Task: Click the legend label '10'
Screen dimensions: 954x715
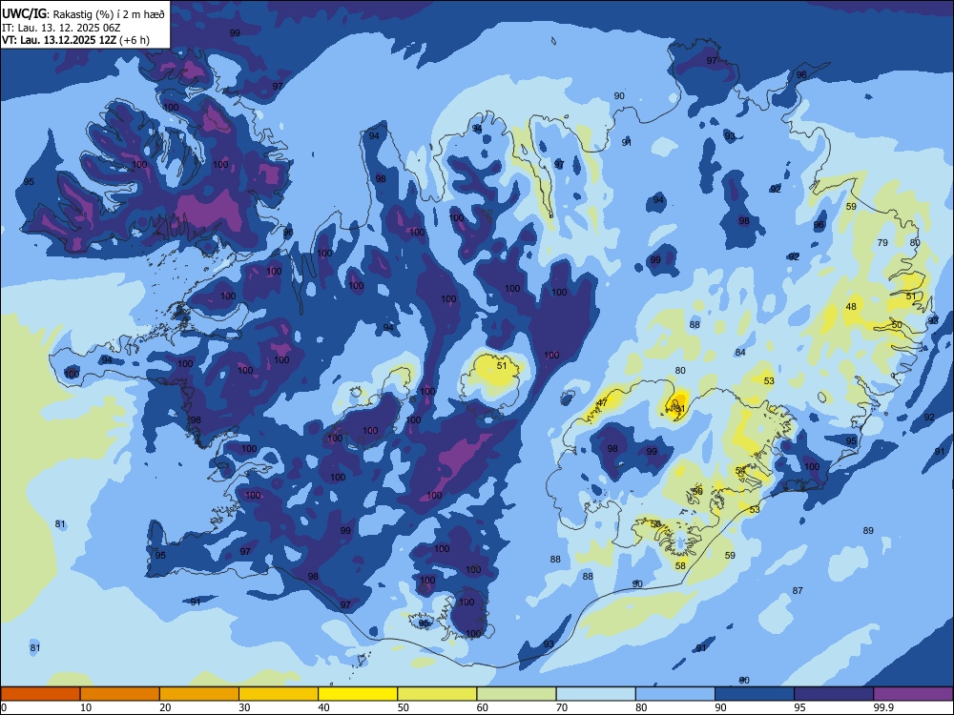Action: click(86, 707)
